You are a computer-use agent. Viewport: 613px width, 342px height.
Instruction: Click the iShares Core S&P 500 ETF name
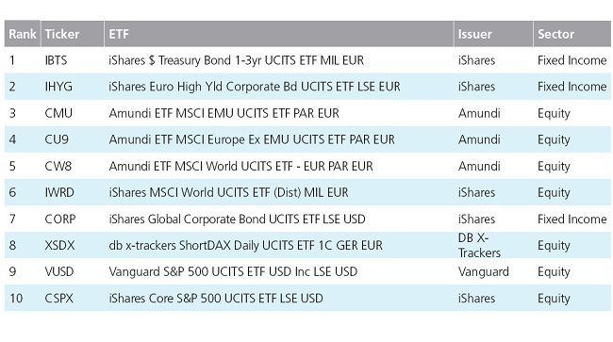pos(216,299)
